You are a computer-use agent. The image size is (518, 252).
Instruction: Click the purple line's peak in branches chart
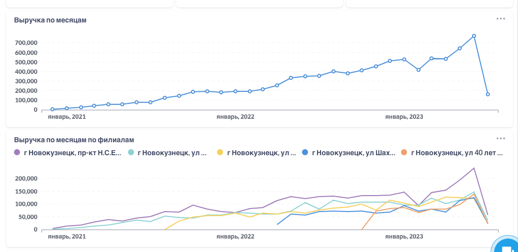[473, 168]
